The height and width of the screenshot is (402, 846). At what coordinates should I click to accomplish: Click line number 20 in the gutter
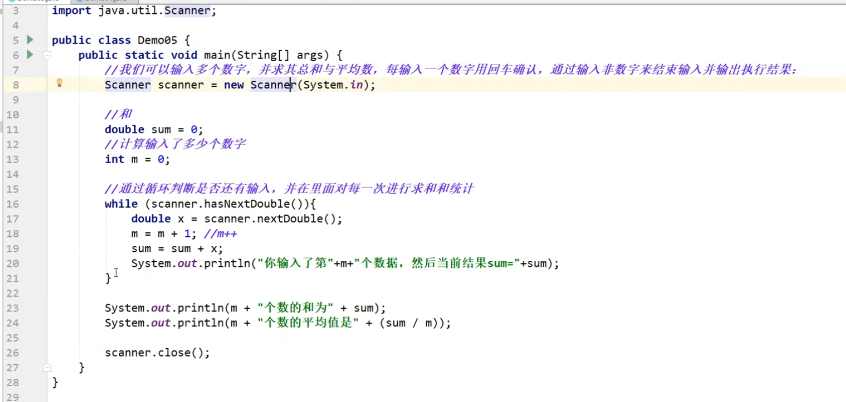coord(12,263)
